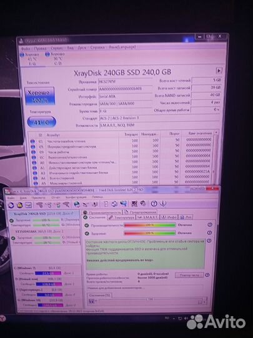Click the clock icon in Sentinel toolbar
Screen dimensions: 253x338
(142, 203)
